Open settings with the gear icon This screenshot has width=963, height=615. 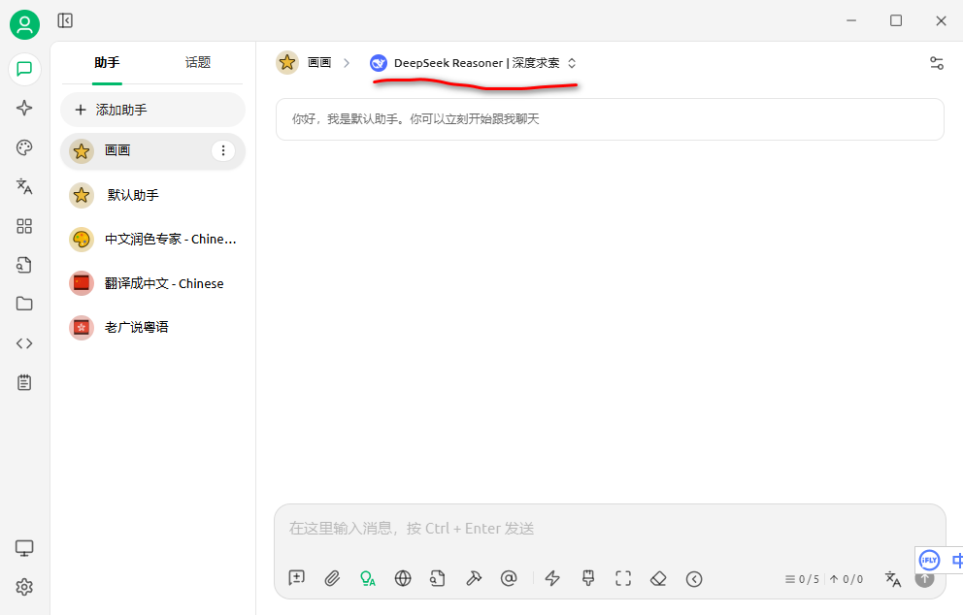pyautogui.click(x=24, y=588)
